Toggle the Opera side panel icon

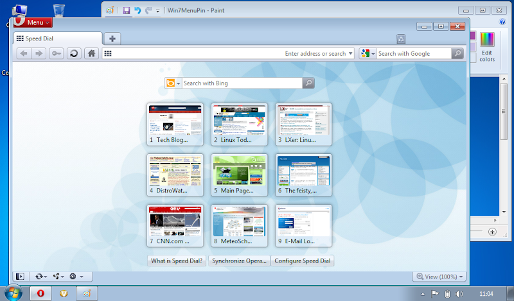(21, 277)
